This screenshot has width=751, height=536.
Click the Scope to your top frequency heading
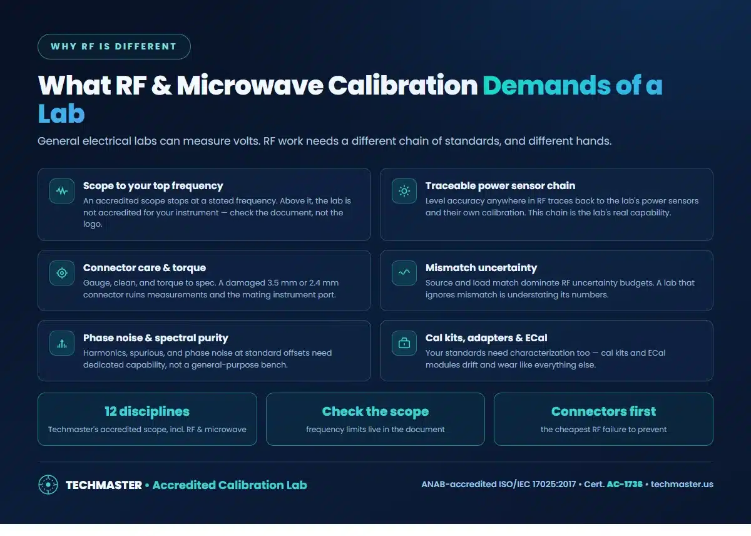[x=153, y=186]
